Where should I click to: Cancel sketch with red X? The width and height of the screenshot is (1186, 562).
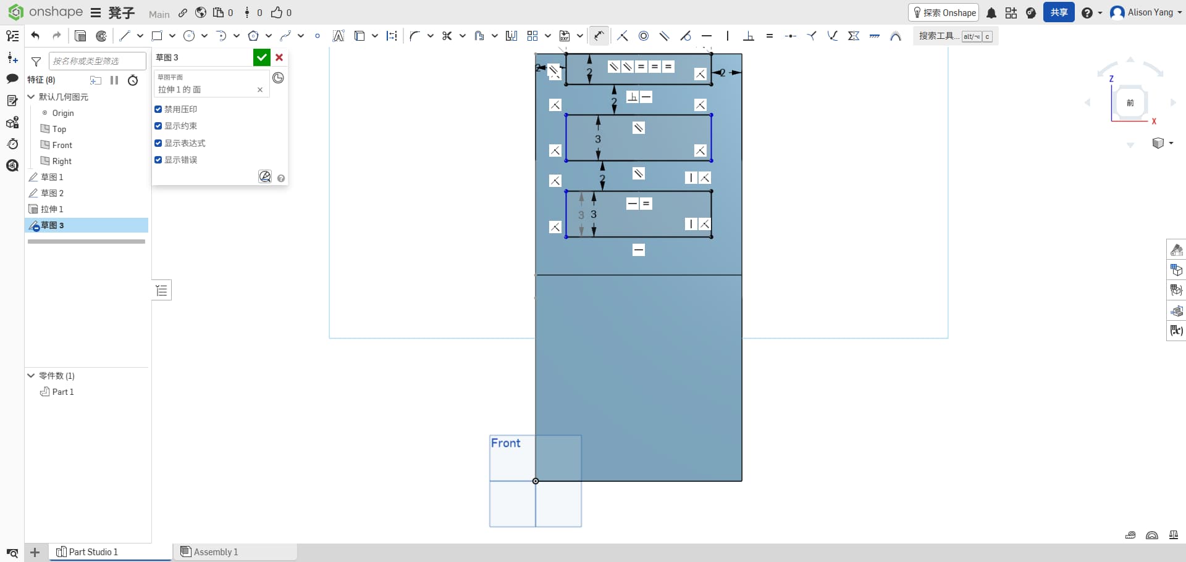click(x=279, y=57)
